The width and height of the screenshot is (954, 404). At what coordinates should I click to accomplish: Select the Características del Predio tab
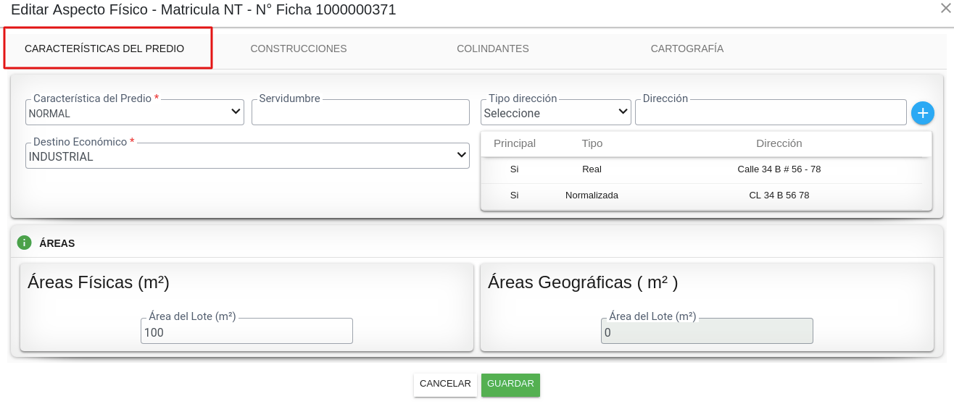104,49
